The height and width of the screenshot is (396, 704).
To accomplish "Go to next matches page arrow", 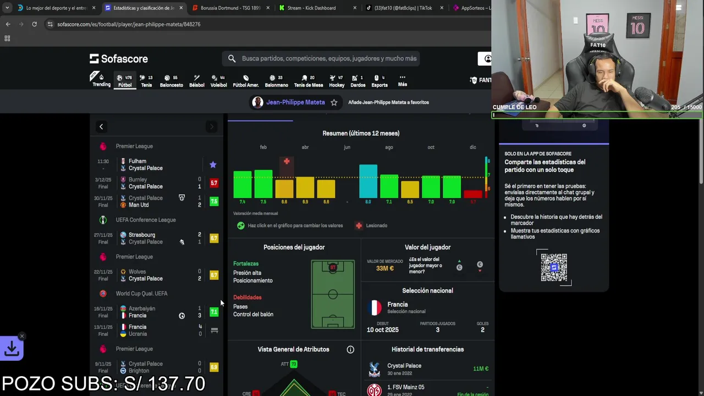I will [x=211, y=127].
